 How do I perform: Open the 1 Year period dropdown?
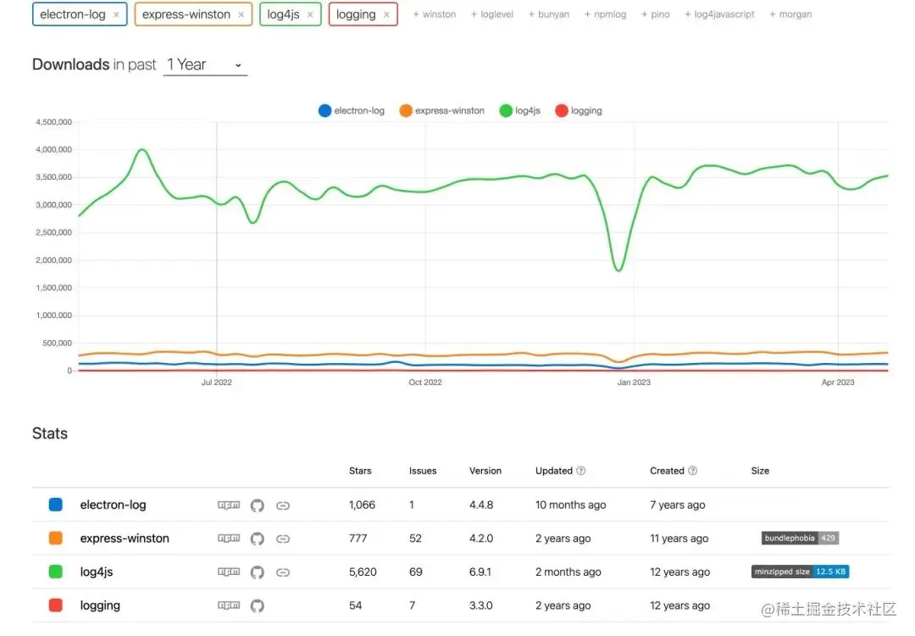point(205,64)
